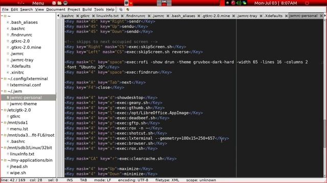
Task: Switch to the gtkrc tab
Action: (x=85, y=16)
